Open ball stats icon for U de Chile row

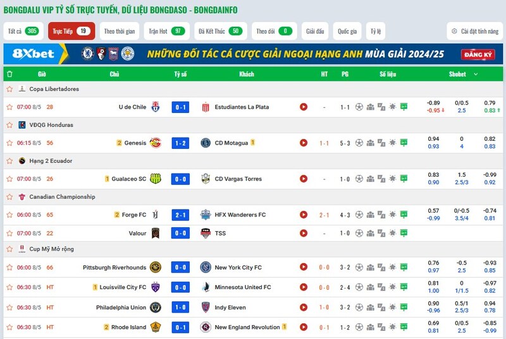tap(359, 107)
